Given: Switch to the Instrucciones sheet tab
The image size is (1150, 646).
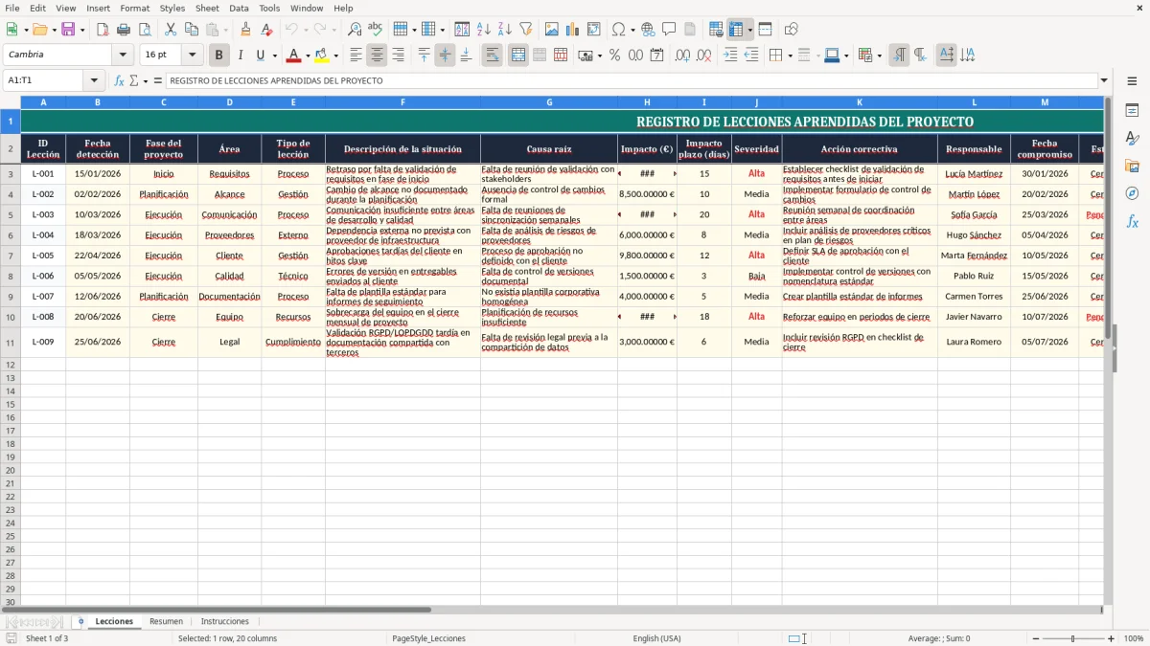Looking at the screenshot, I should tap(224, 621).
